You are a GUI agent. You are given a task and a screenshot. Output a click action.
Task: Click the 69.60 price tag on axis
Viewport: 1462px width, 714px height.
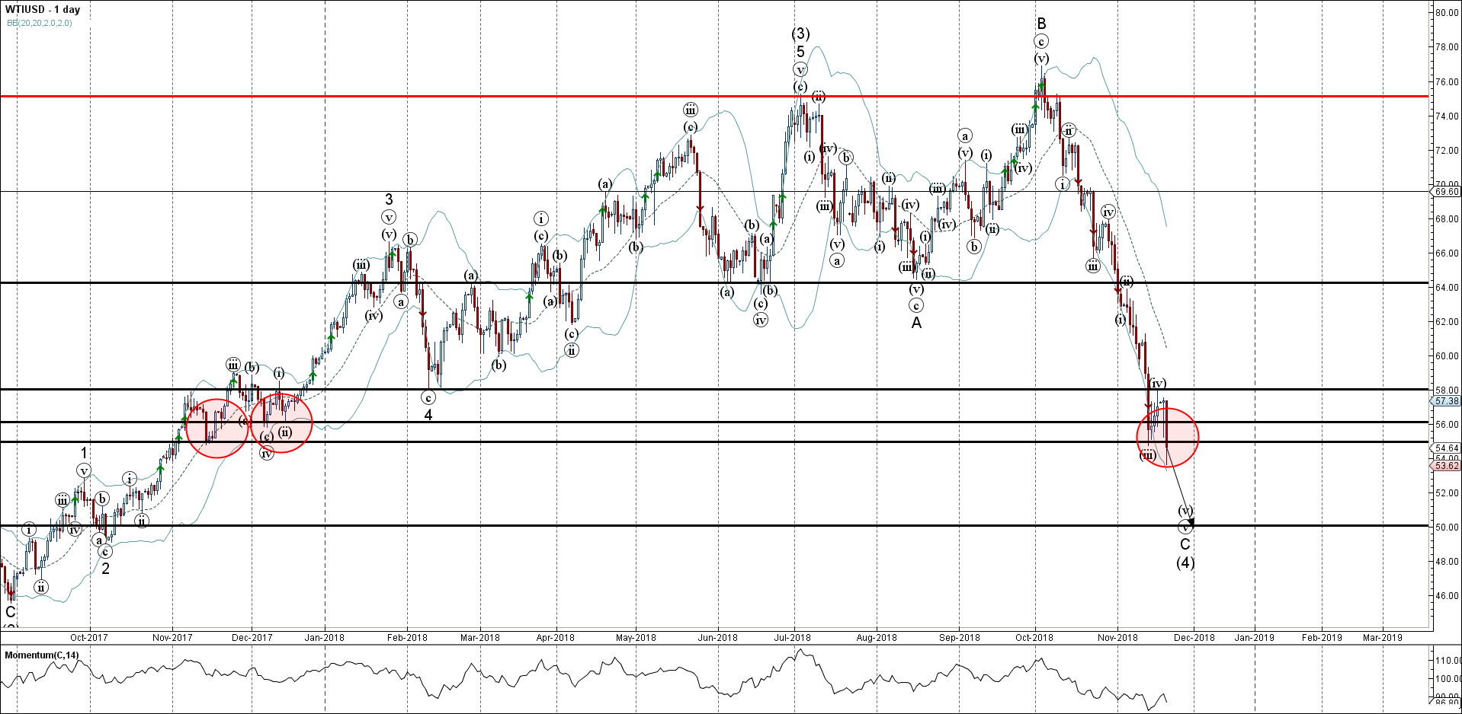pyautogui.click(x=1446, y=192)
